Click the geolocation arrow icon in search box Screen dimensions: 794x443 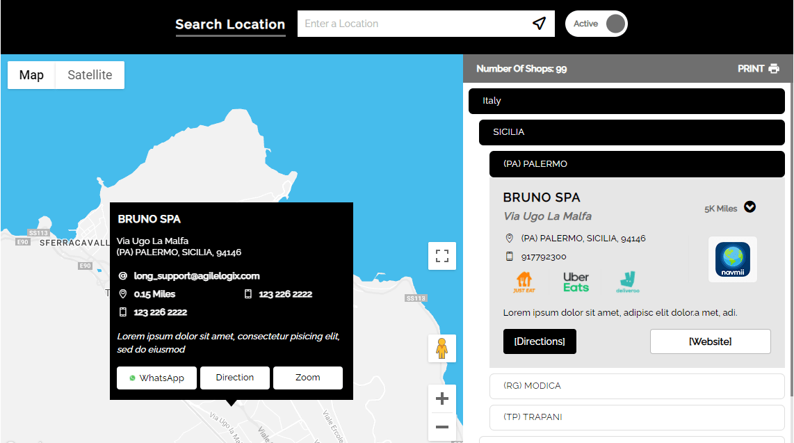pos(539,23)
